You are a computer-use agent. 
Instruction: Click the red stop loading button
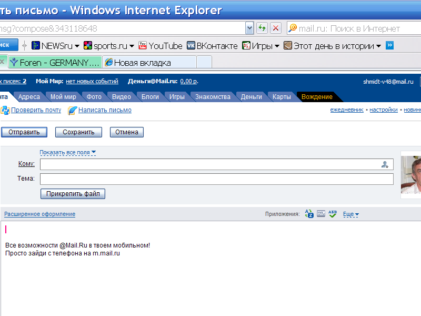click(x=275, y=28)
